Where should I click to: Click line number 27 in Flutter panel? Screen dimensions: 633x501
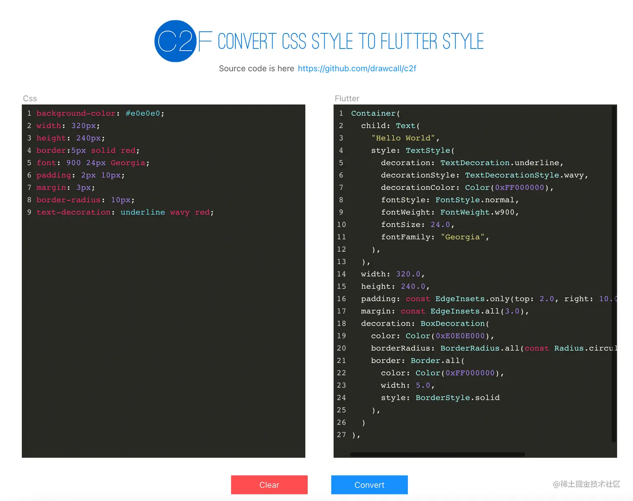tap(341, 435)
